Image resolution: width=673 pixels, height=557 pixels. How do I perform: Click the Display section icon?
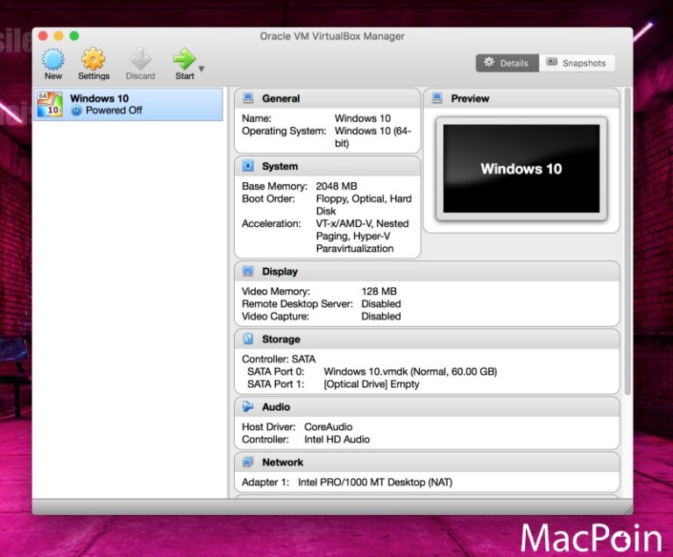click(248, 271)
